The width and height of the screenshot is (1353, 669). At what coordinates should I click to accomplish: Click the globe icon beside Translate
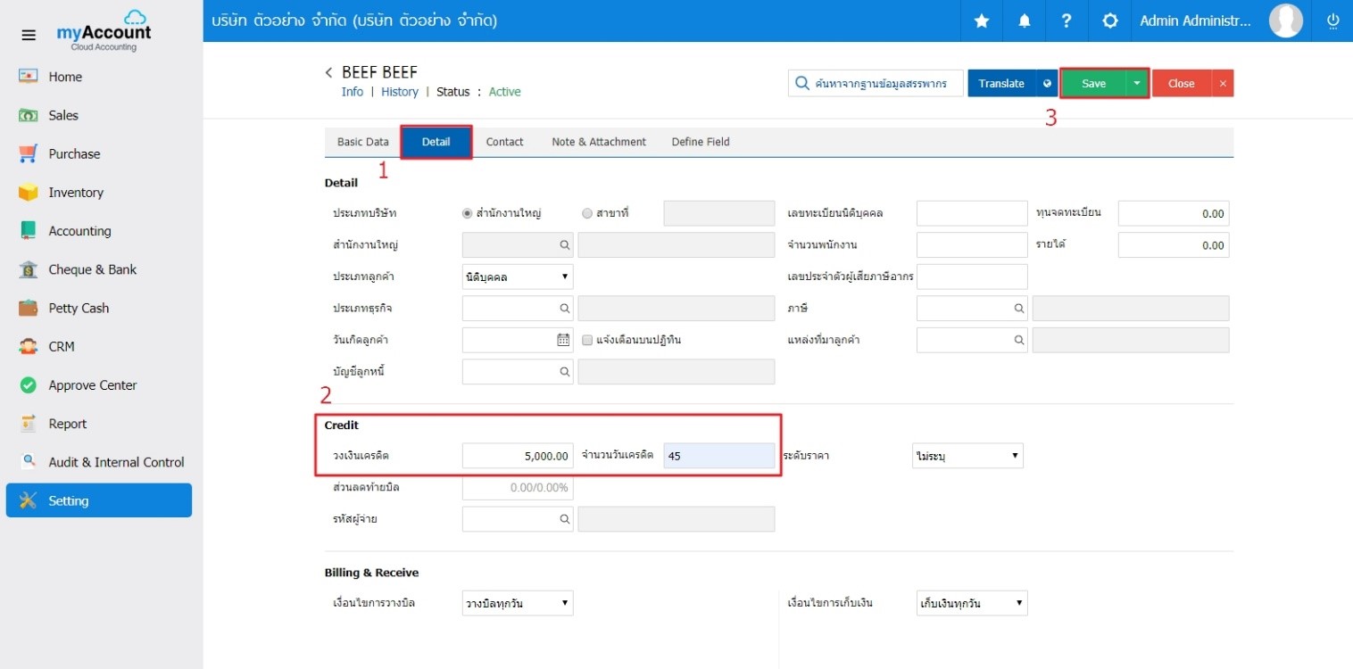click(x=1047, y=83)
